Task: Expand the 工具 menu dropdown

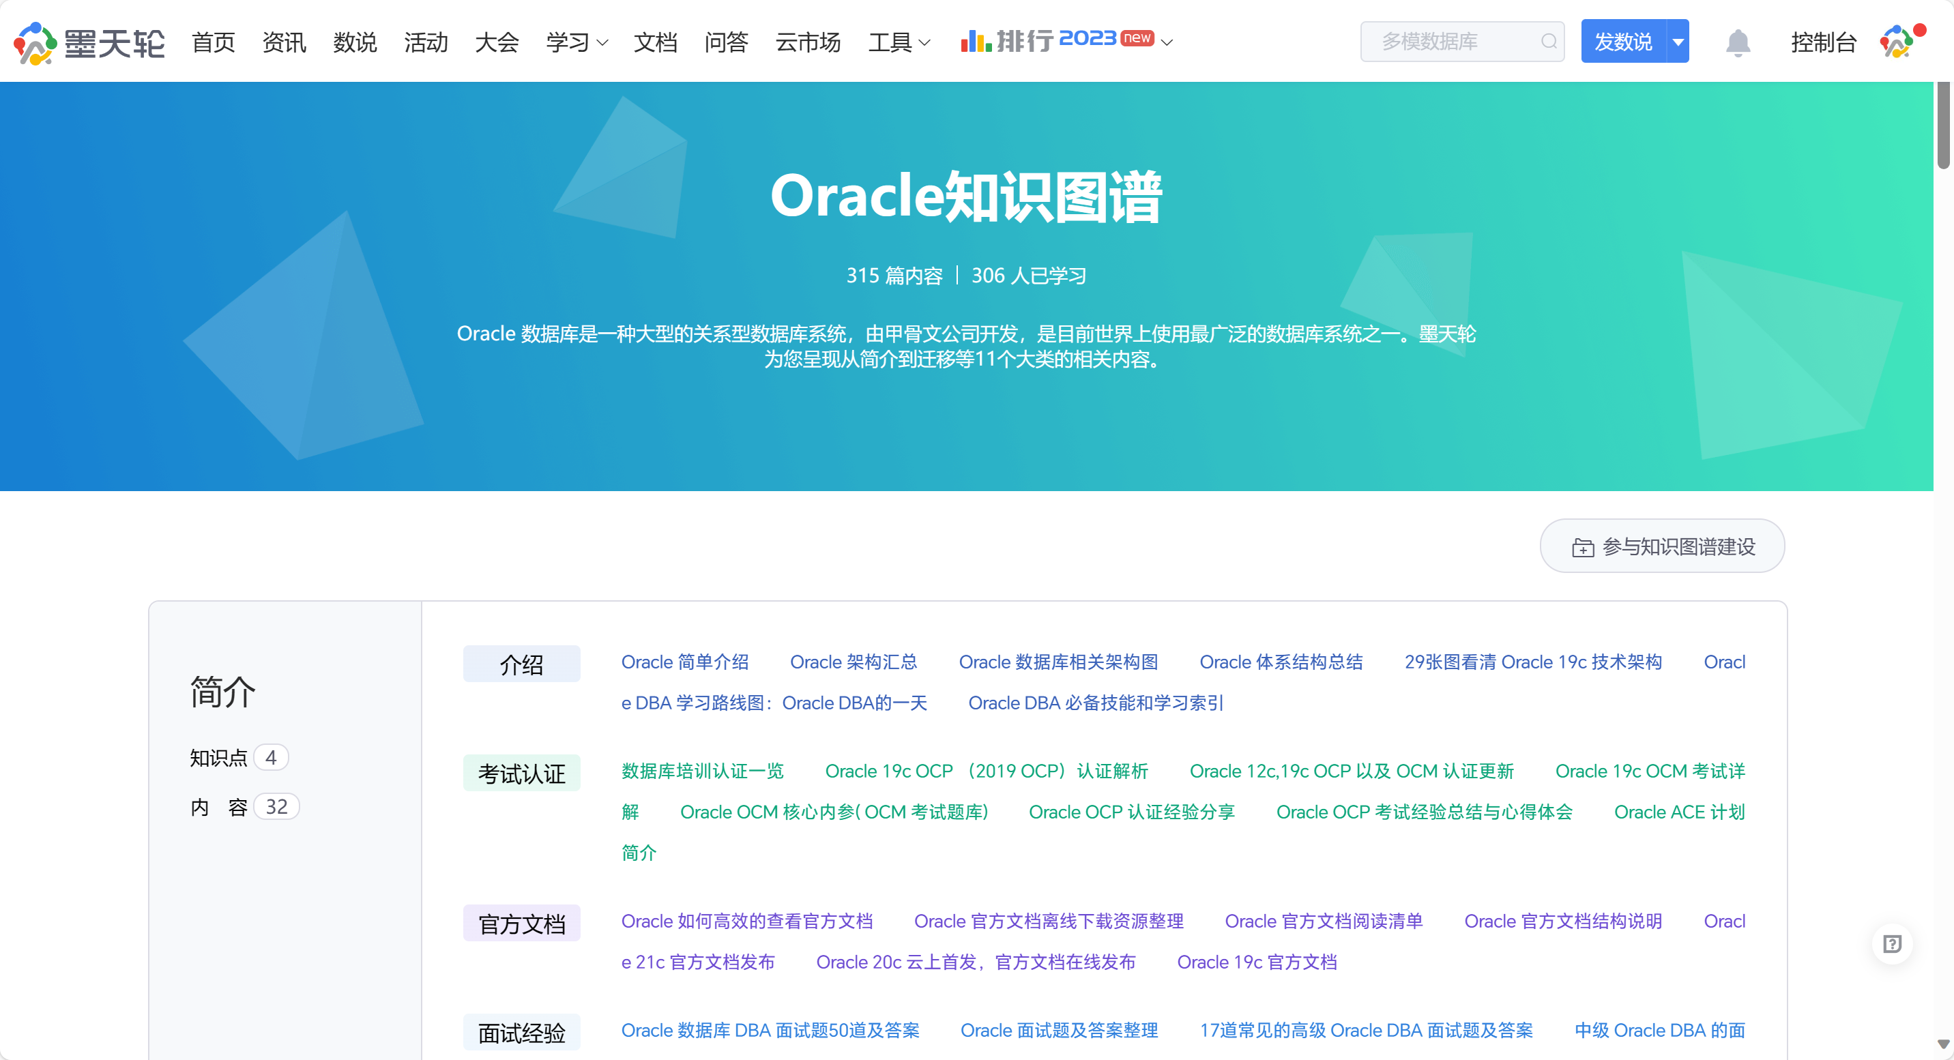Action: click(924, 43)
